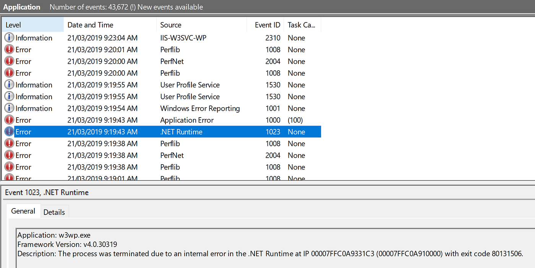Sort by the Date and Time column header

pos(110,25)
